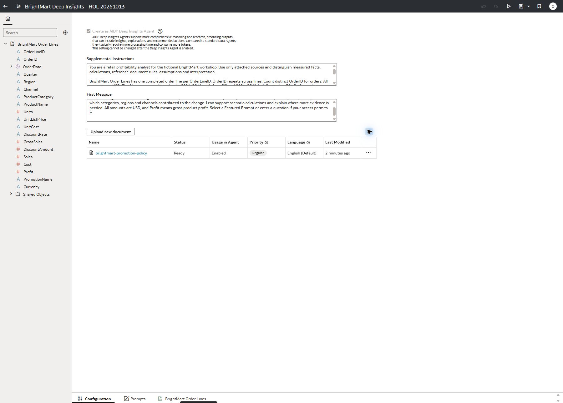Open the brightmart-promotion-policy row actions menu
Image resolution: width=563 pixels, height=403 pixels.
click(368, 153)
